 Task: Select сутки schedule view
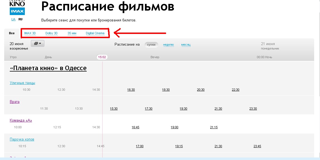pos(151,45)
